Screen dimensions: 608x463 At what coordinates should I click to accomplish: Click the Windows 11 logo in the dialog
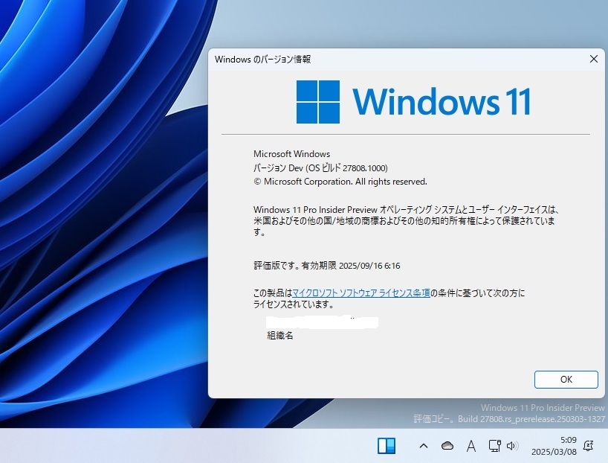413,102
